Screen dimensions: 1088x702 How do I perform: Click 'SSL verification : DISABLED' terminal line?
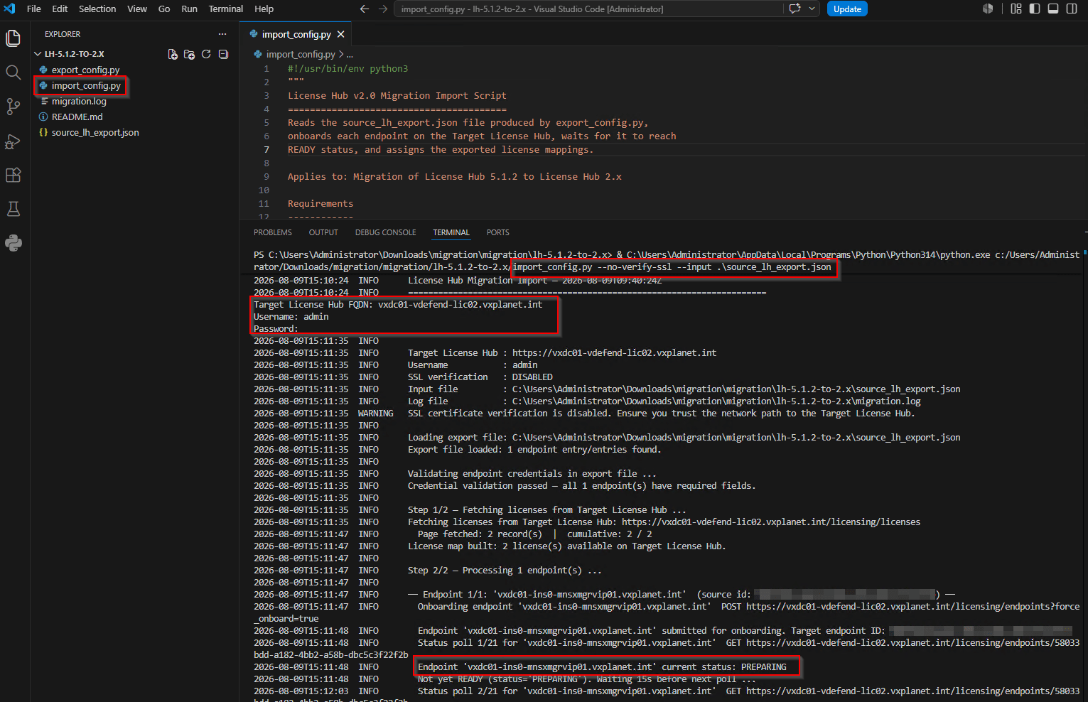(x=480, y=377)
